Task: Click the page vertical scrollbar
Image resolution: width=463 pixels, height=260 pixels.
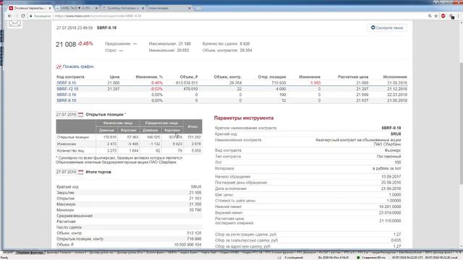Action: (x=461, y=123)
